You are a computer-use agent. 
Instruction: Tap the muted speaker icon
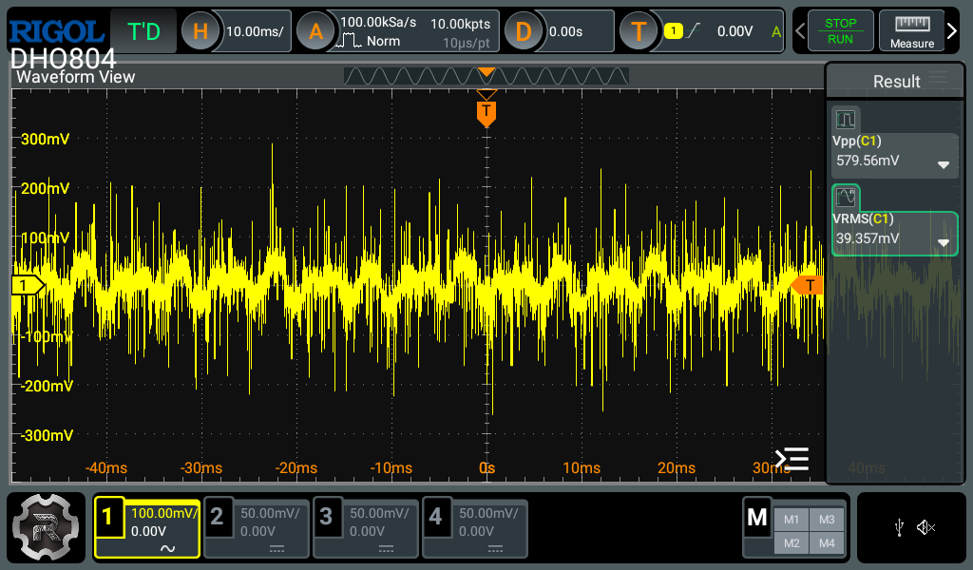[x=926, y=527]
